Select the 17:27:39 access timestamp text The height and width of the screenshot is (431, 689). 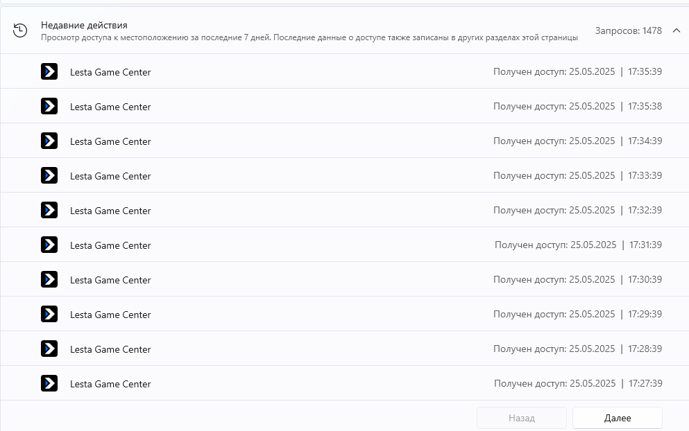[x=578, y=383]
